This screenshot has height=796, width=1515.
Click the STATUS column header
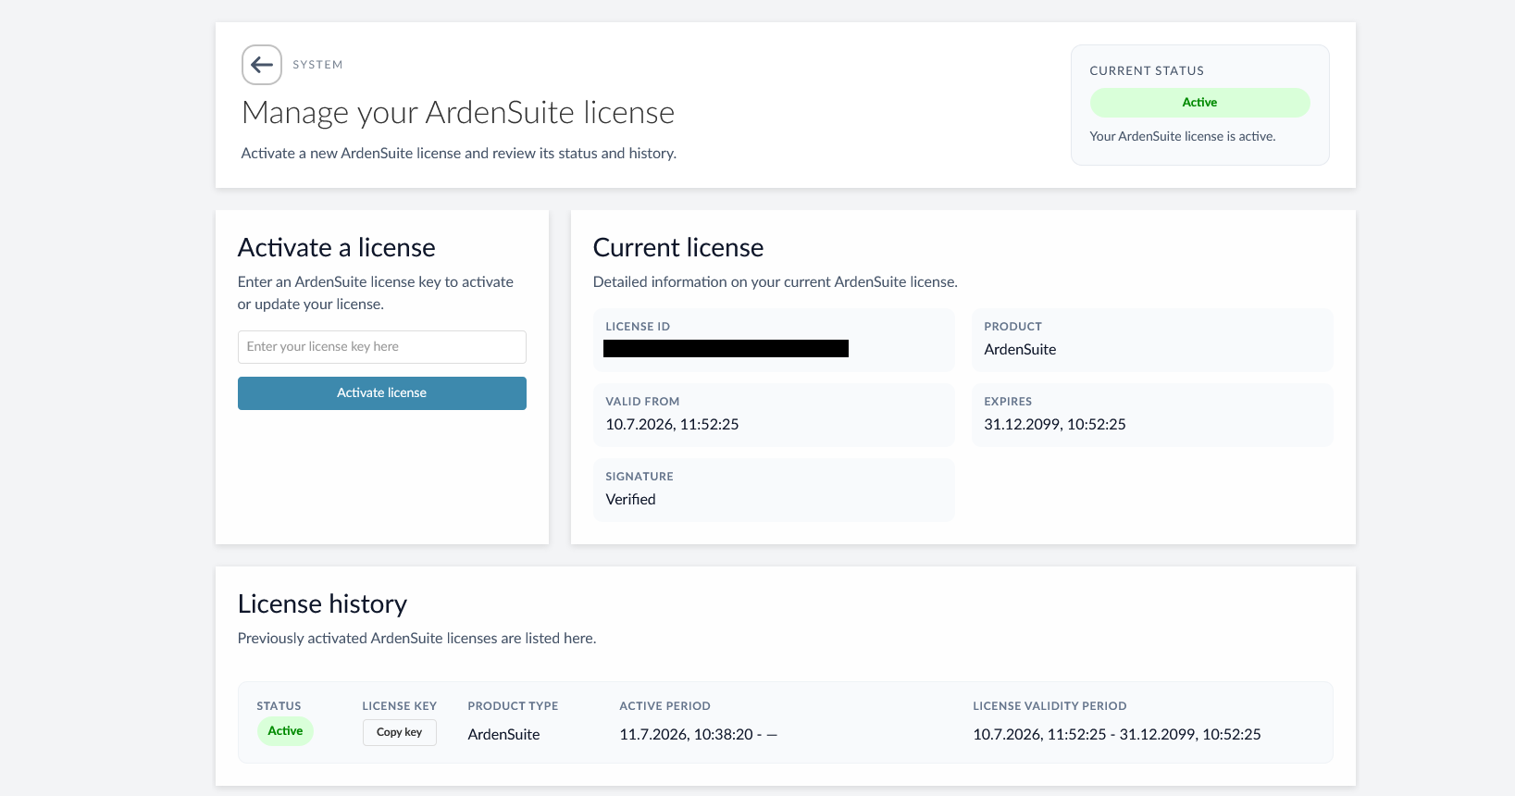[279, 706]
